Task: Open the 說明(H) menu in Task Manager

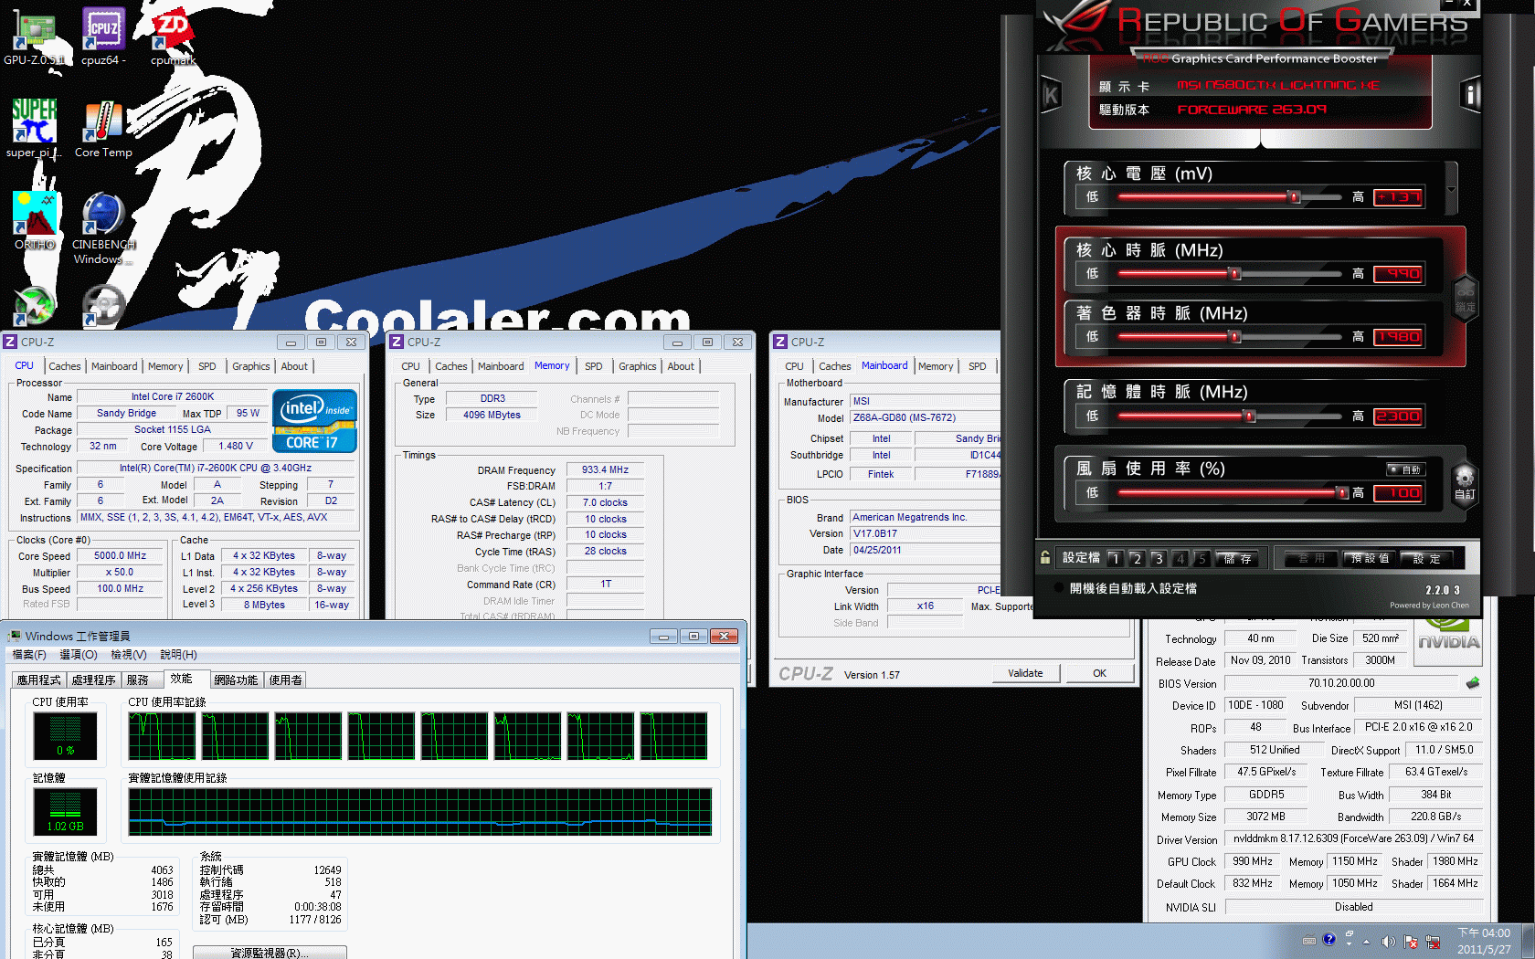Action: click(x=178, y=655)
